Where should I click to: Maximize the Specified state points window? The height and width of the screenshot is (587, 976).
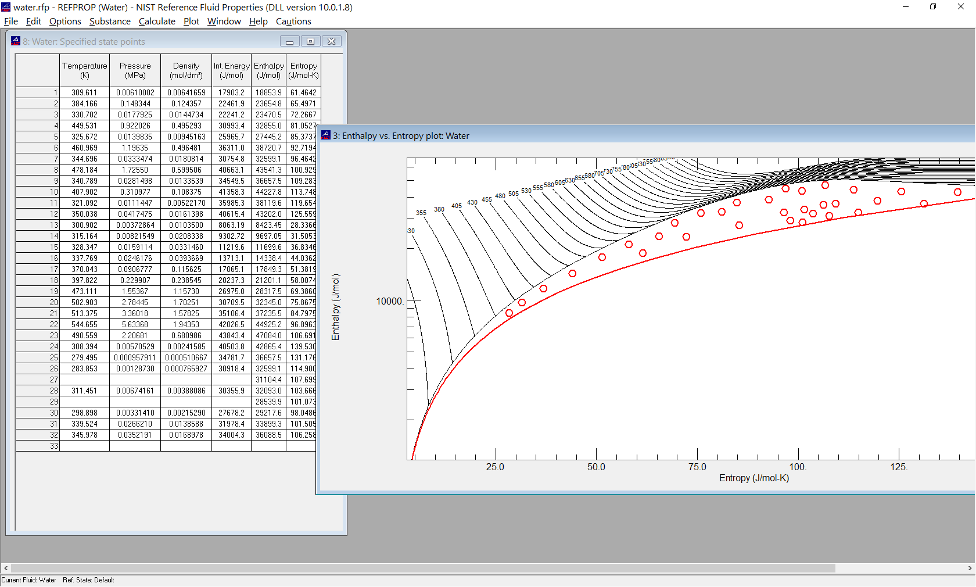point(311,41)
